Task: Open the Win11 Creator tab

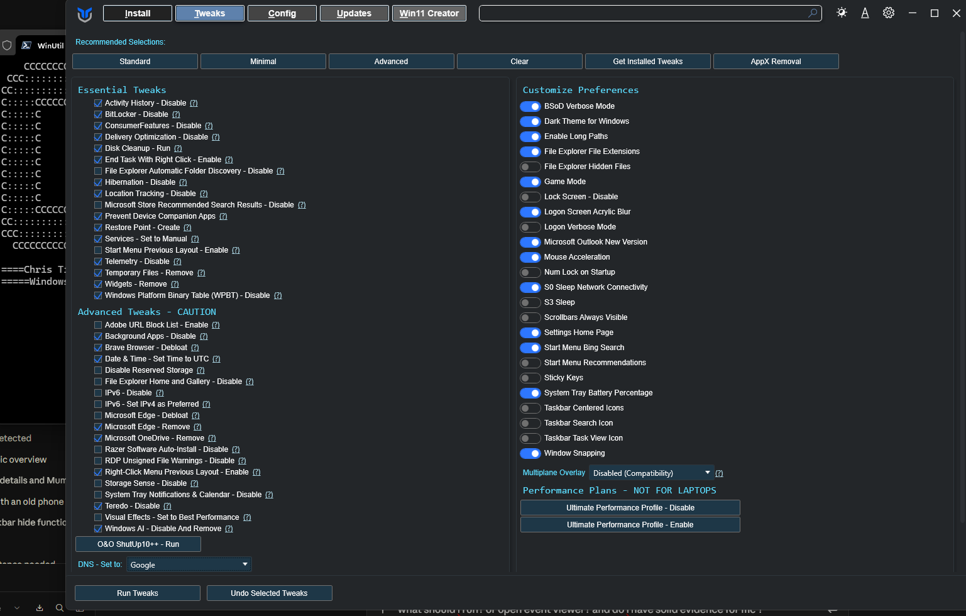Action: pyautogui.click(x=429, y=13)
